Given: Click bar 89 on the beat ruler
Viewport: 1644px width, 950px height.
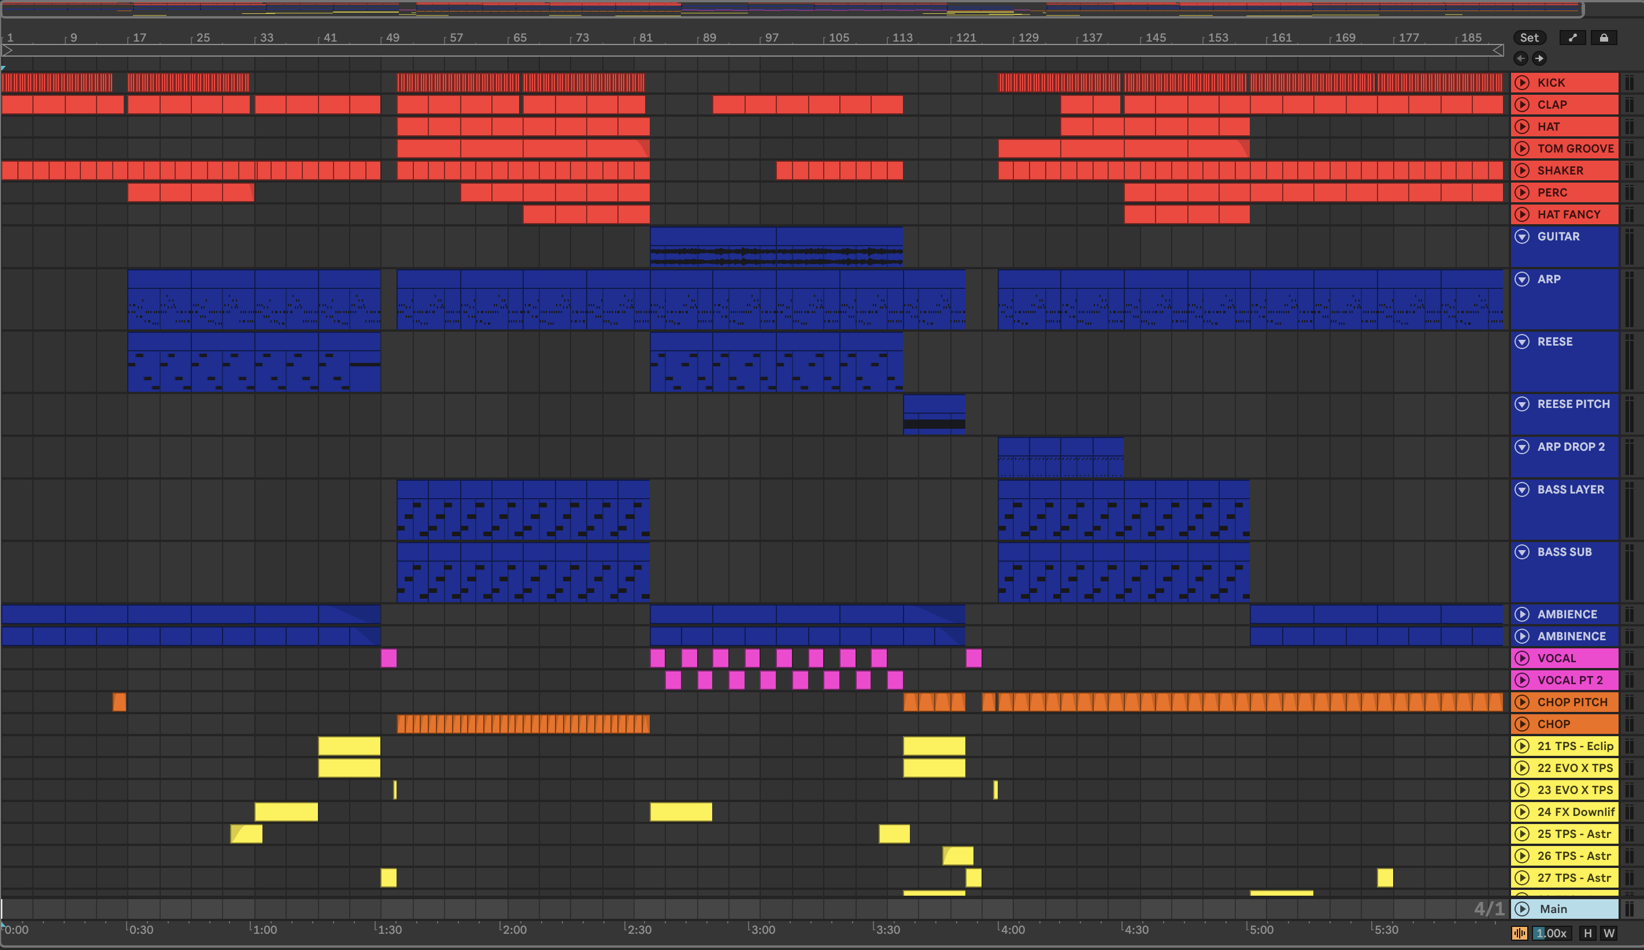Looking at the screenshot, I should pyautogui.click(x=709, y=38).
